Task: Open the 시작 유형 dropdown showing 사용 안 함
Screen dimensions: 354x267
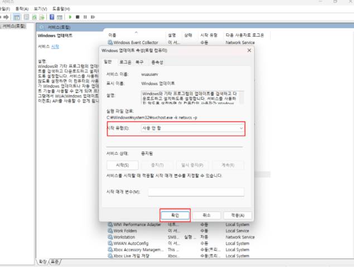Action: pyautogui.click(x=192, y=128)
